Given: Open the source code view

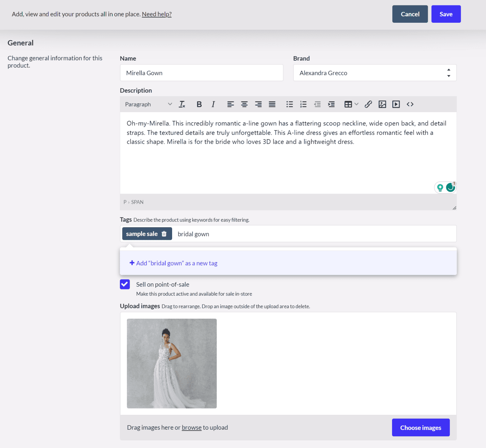Looking at the screenshot, I should point(410,104).
